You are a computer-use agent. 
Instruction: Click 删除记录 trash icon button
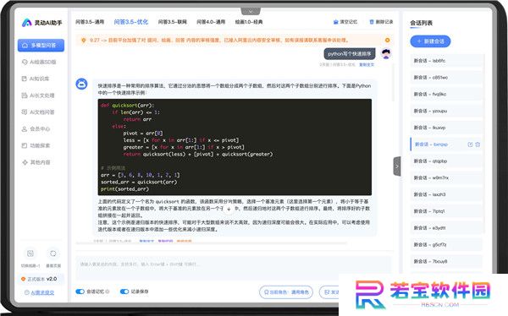coord(381,22)
